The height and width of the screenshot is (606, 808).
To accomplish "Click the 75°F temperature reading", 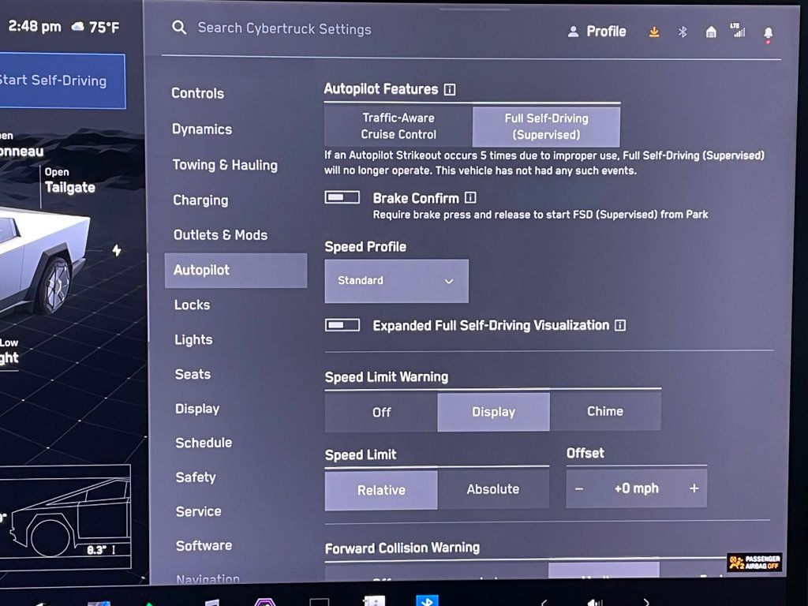I will (104, 27).
